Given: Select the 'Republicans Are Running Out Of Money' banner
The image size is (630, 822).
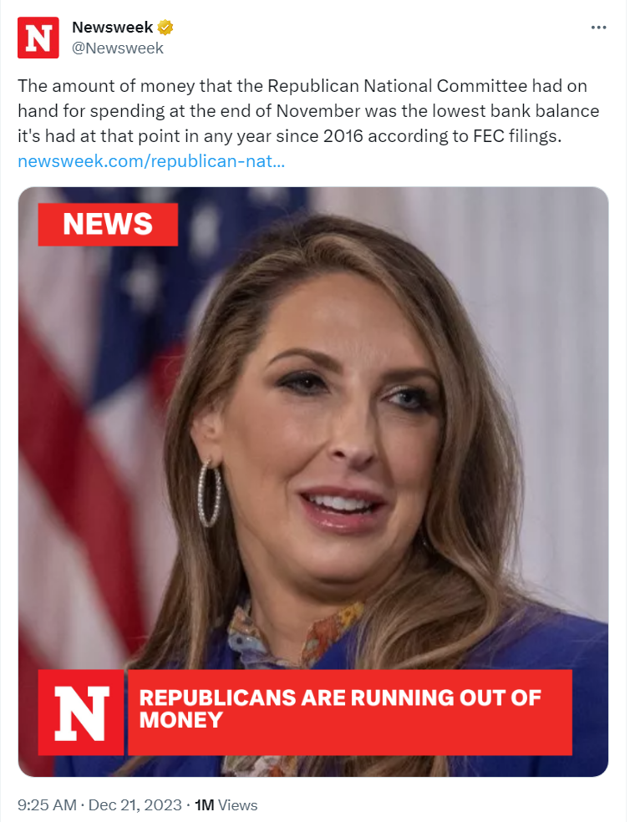Looking at the screenshot, I should coord(350,713).
